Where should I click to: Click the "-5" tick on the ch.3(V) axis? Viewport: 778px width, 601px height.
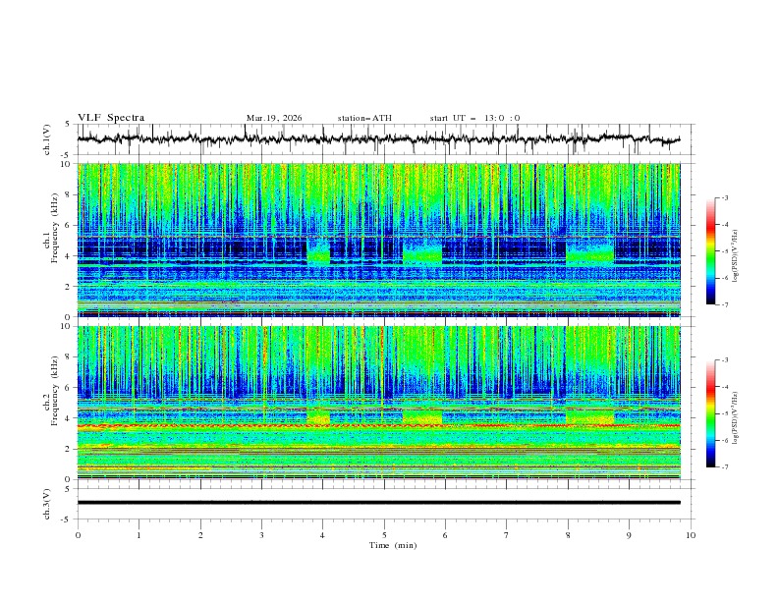coord(67,519)
